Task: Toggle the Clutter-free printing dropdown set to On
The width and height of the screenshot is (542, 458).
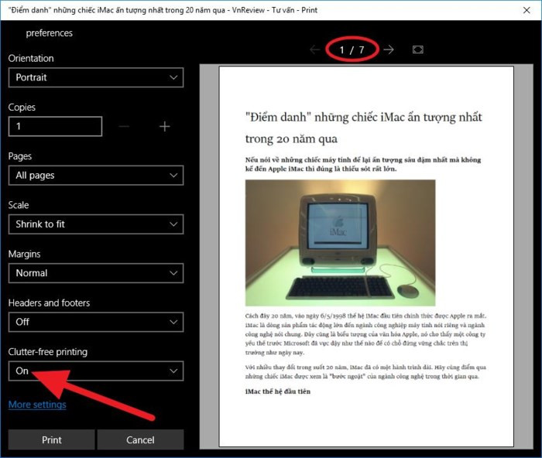Action: (x=95, y=371)
